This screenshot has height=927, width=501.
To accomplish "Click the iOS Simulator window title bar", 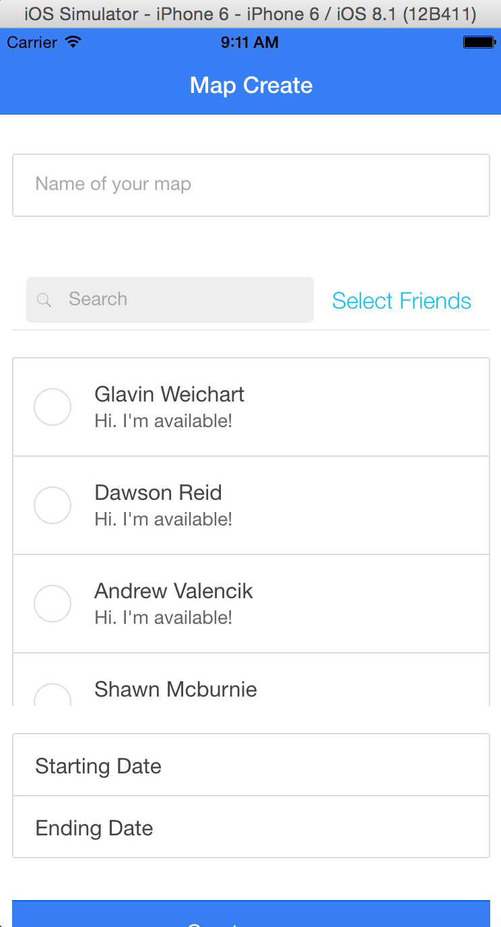I will 250,13.
